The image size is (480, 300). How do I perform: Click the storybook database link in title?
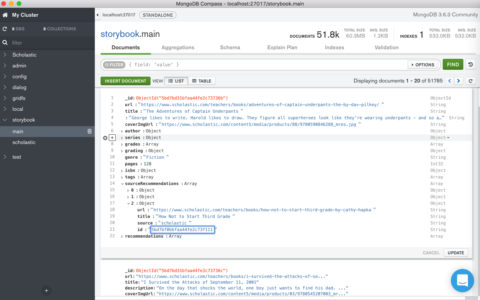[120, 34]
